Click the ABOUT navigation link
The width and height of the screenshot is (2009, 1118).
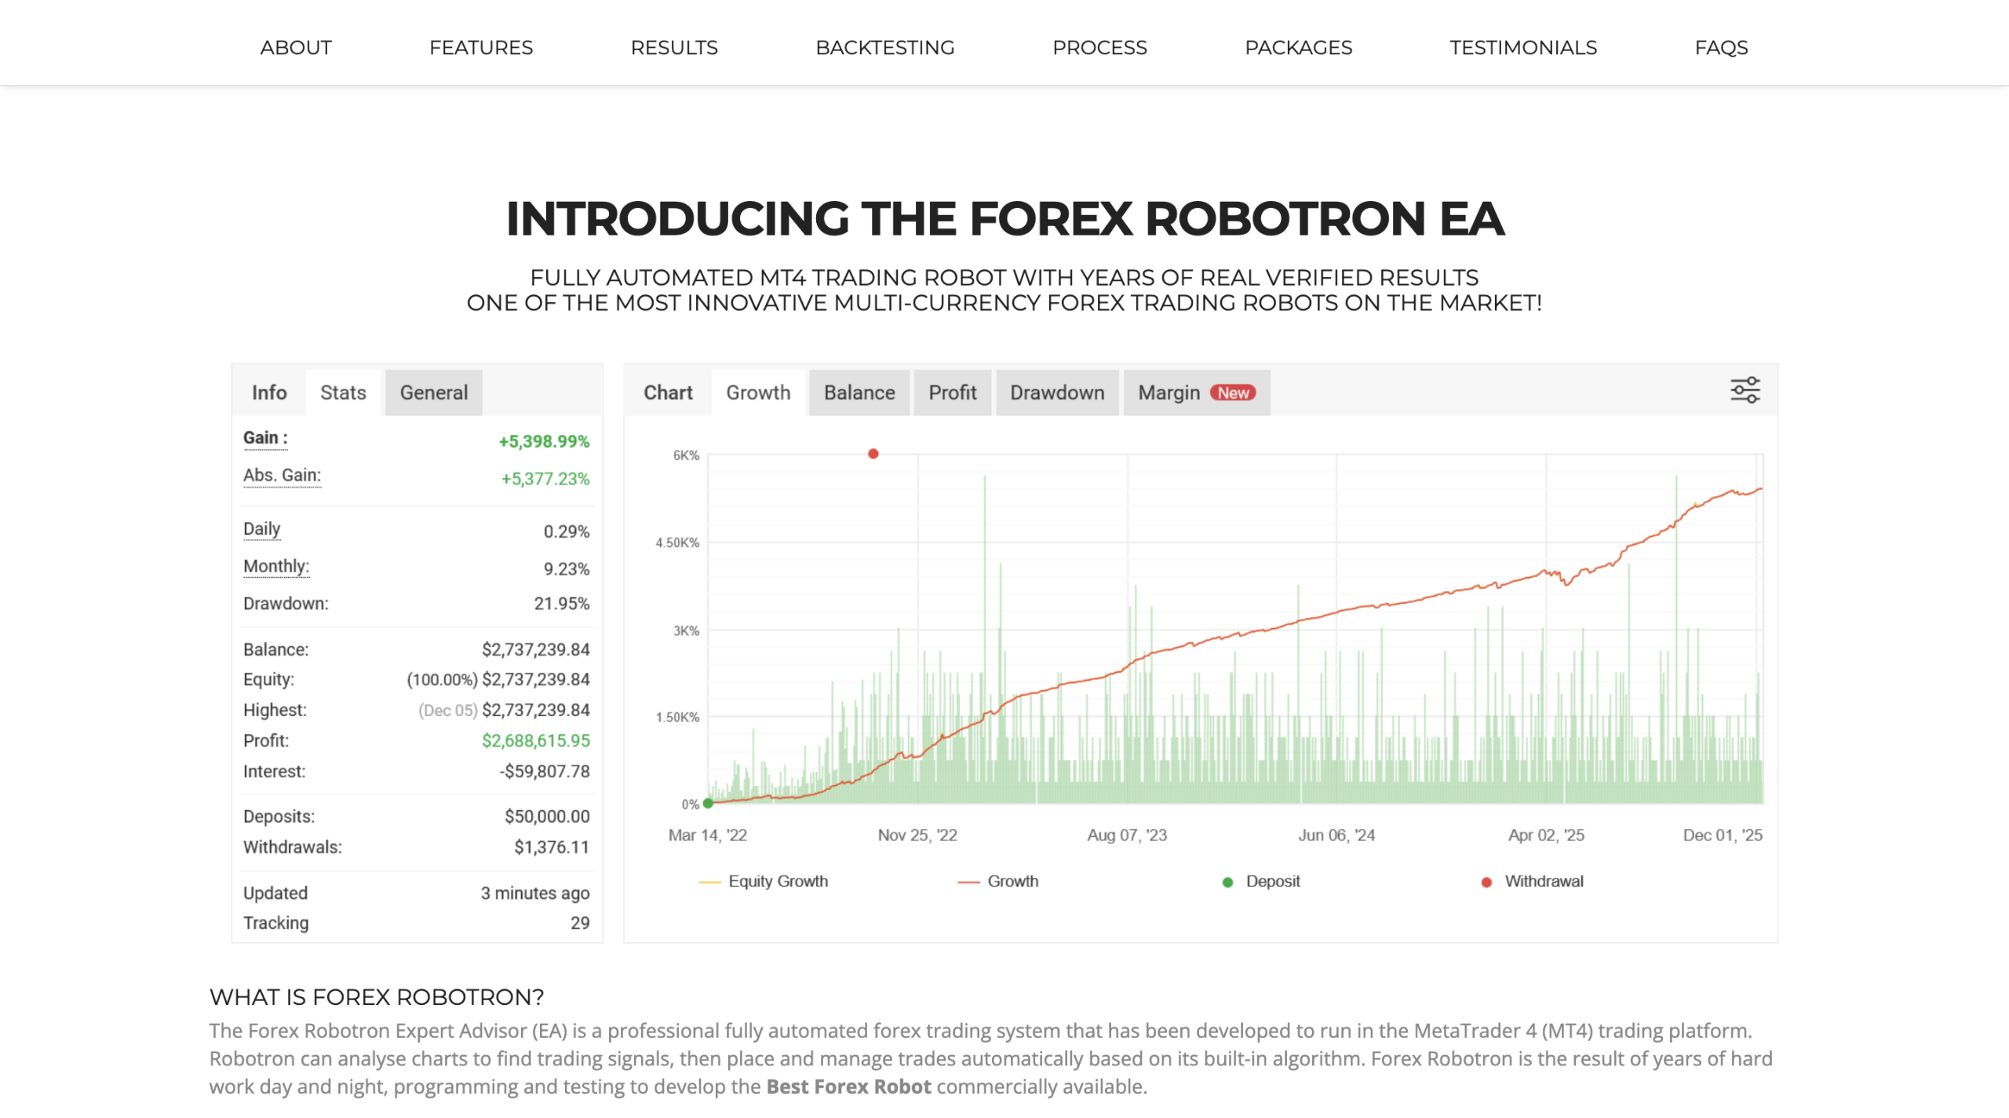[296, 48]
